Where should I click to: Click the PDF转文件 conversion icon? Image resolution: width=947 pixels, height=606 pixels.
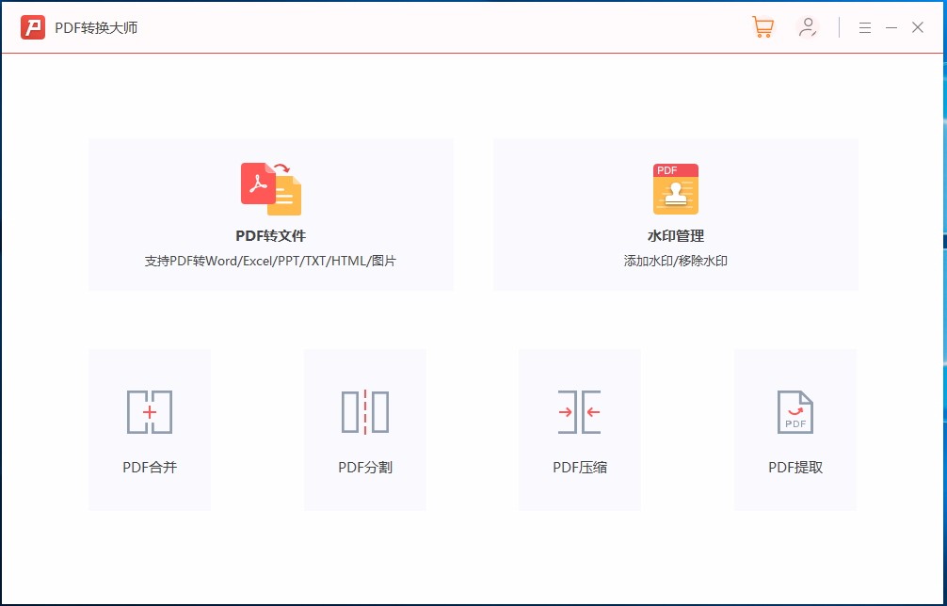pyautogui.click(x=271, y=189)
